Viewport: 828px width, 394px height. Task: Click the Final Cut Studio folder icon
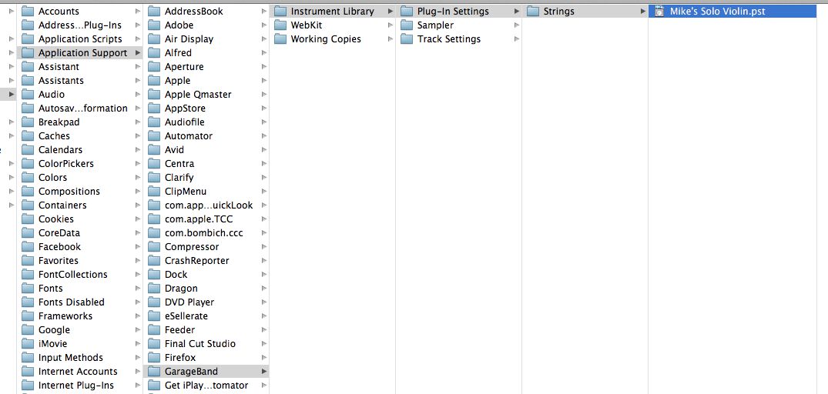pyautogui.click(x=154, y=343)
